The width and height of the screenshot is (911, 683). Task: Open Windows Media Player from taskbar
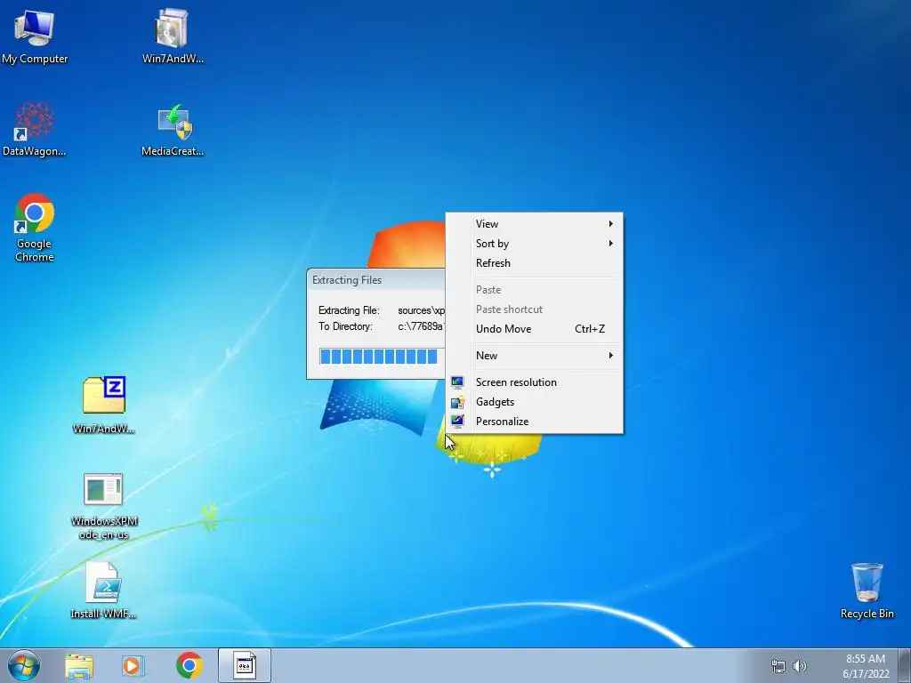click(x=133, y=665)
